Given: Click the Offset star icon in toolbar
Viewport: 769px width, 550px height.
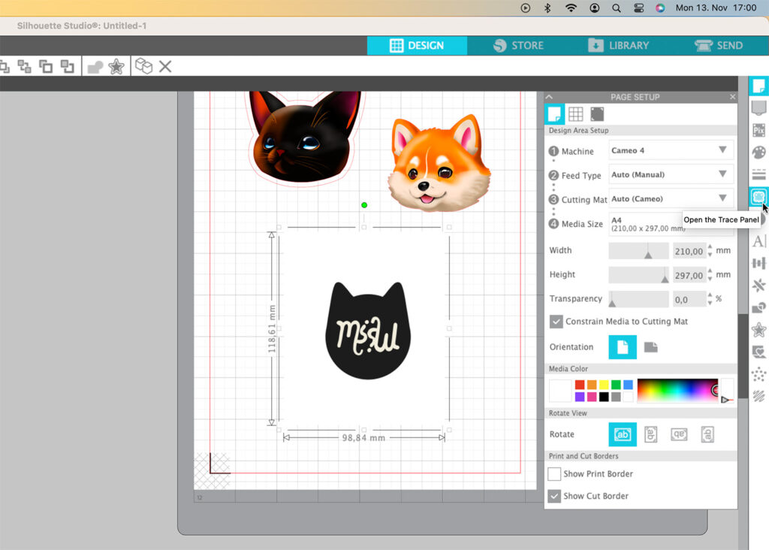Looking at the screenshot, I should [x=116, y=67].
